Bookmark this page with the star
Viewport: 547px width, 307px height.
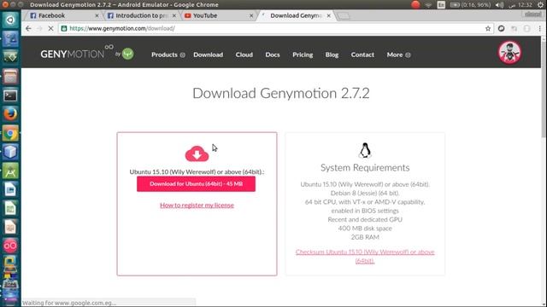click(x=488, y=28)
